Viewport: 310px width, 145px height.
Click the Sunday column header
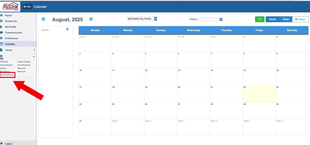[95, 30]
